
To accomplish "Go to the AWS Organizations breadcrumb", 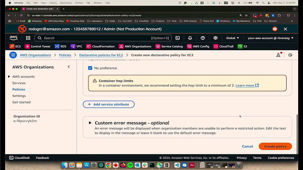I will tap(35, 55).
